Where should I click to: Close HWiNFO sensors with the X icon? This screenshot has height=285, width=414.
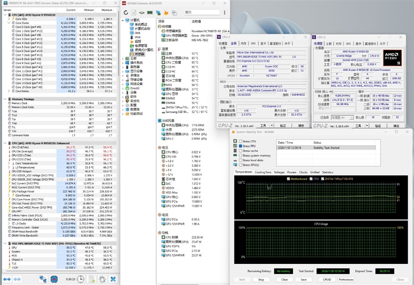[112, 279]
